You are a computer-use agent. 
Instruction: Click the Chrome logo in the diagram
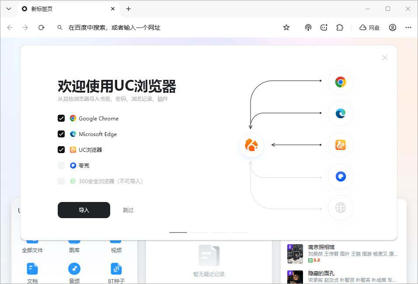pyautogui.click(x=341, y=82)
